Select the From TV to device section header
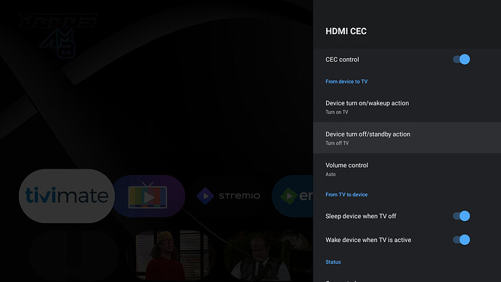The height and width of the screenshot is (282, 501). click(x=346, y=194)
